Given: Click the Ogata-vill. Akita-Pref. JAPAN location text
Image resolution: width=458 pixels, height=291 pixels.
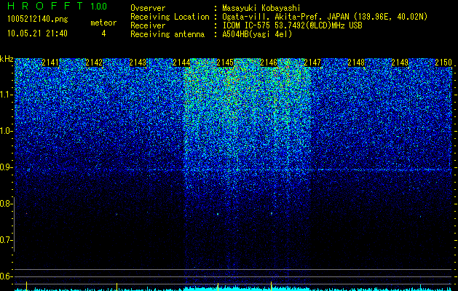Looking at the screenshot, I should pos(325,17).
